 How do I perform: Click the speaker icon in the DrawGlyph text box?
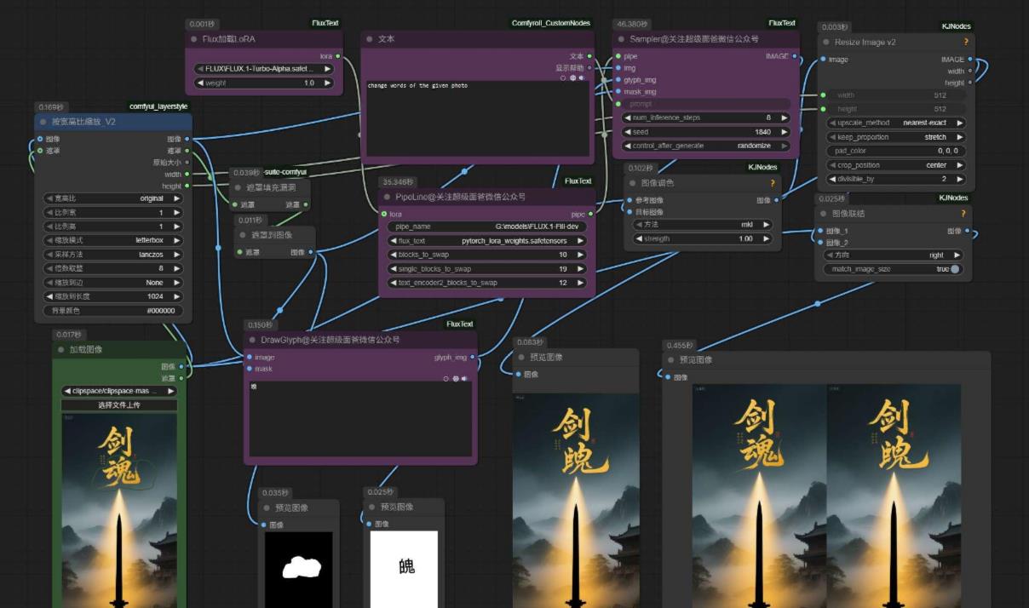(464, 379)
